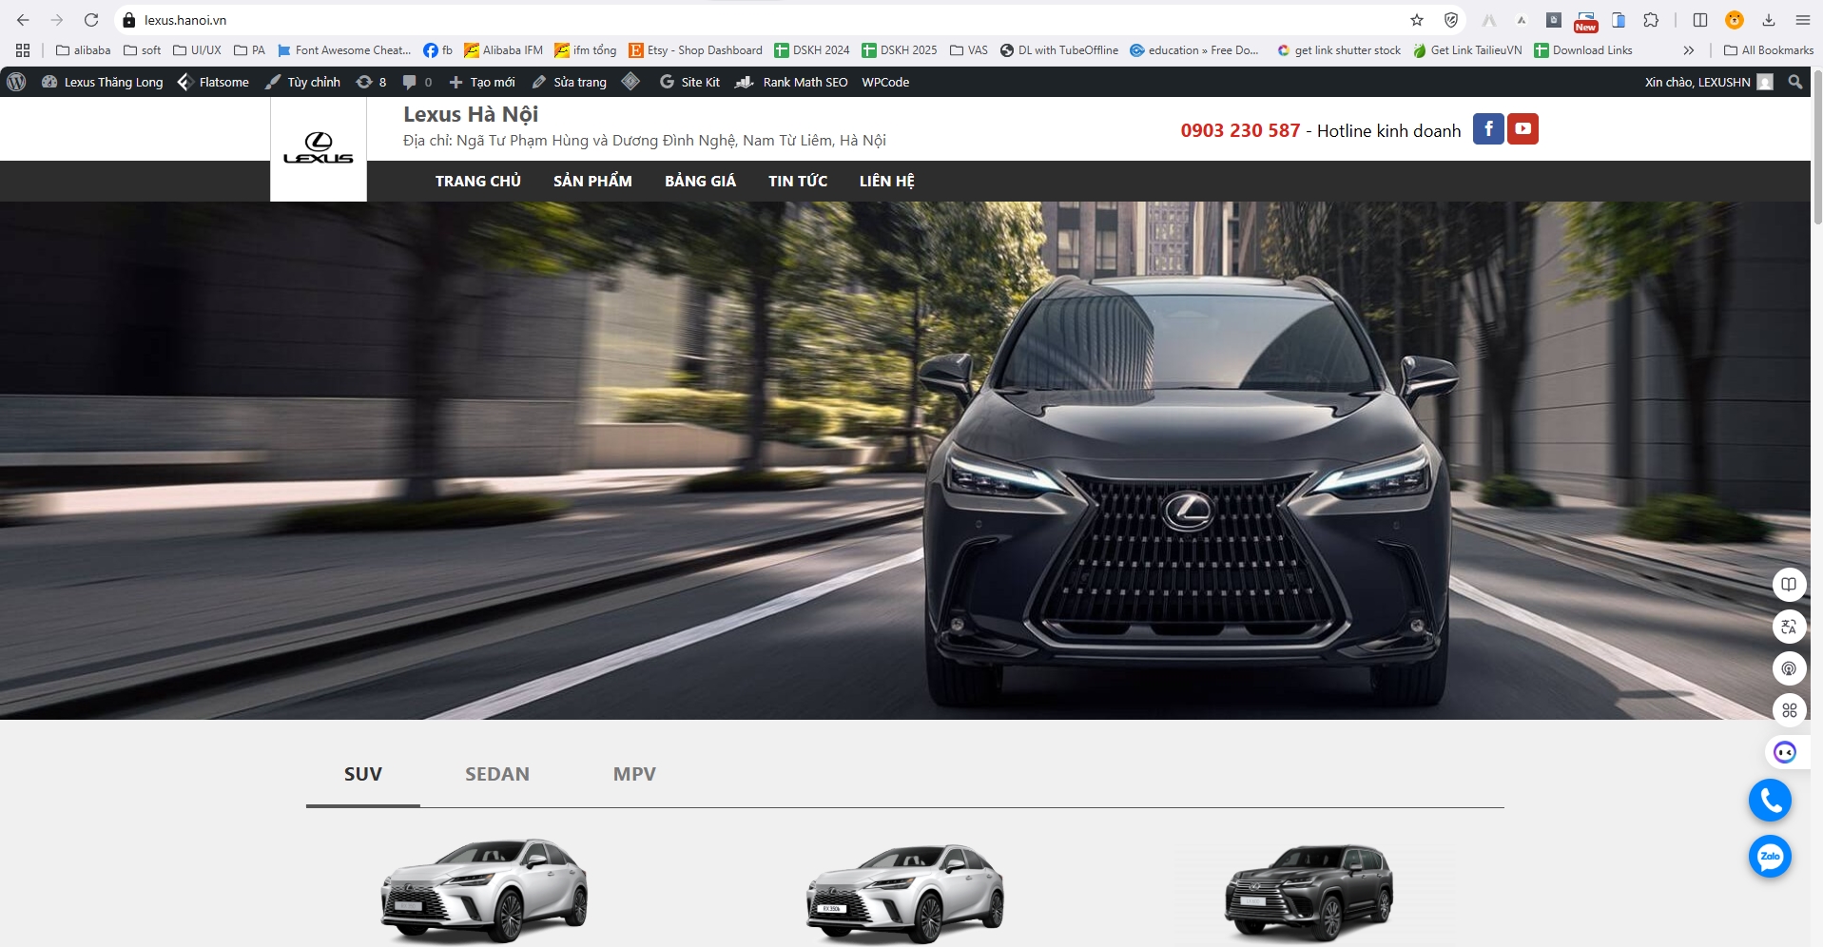Tap the blue phone call button

[x=1769, y=802]
